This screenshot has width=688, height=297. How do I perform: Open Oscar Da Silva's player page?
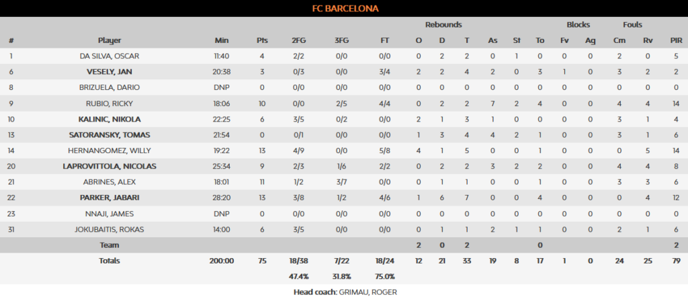click(x=109, y=55)
